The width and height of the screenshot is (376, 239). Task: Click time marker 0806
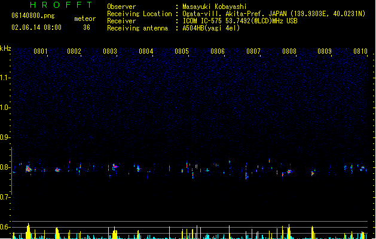218,51
